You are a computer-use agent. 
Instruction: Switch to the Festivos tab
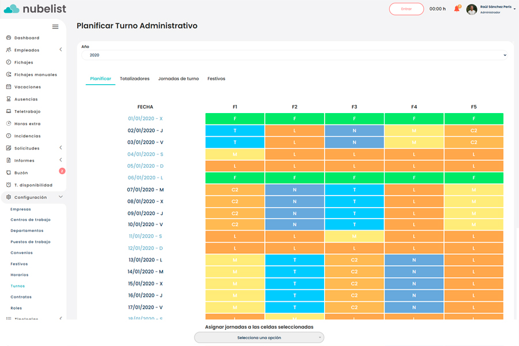pos(216,79)
